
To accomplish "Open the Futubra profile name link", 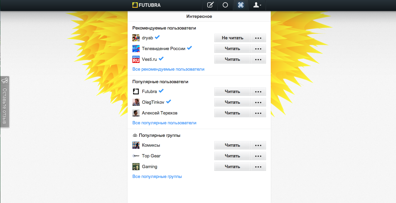I will (149, 92).
